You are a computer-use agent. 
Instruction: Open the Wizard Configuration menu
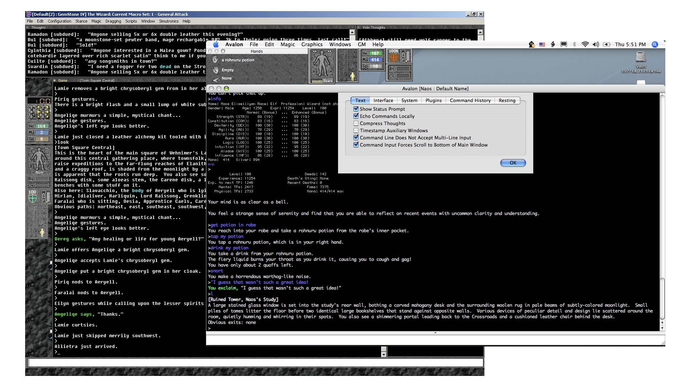(x=60, y=21)
